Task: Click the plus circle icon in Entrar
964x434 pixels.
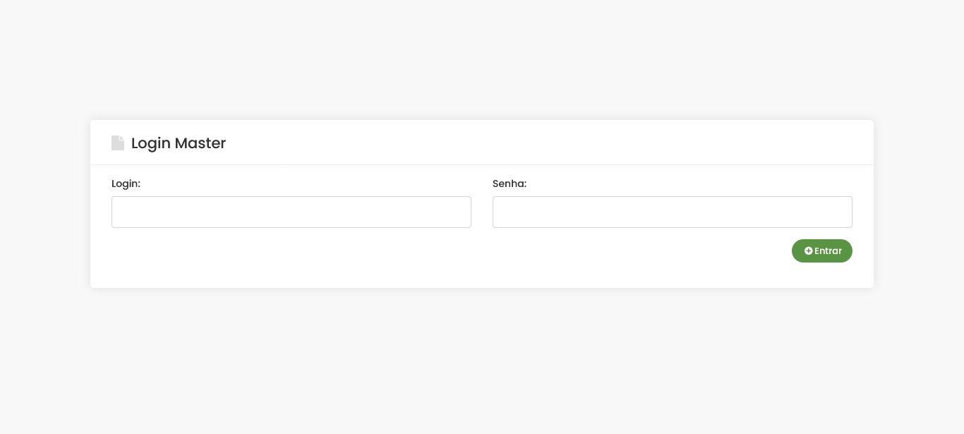Action: pos(809,251)
